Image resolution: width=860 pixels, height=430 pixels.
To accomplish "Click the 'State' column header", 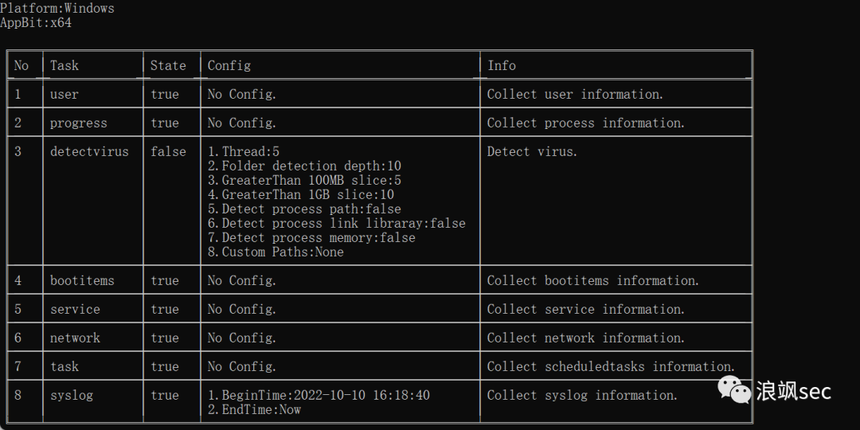I will tap(168, 65).
